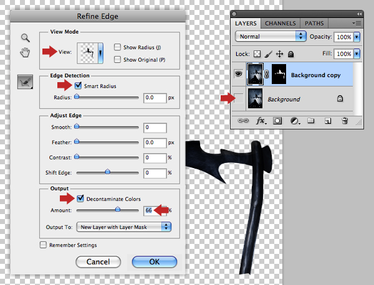The height and width of the screenshot is (285, 374).
Task: Add layer mask via panel bottom icon
Action: 277,121
